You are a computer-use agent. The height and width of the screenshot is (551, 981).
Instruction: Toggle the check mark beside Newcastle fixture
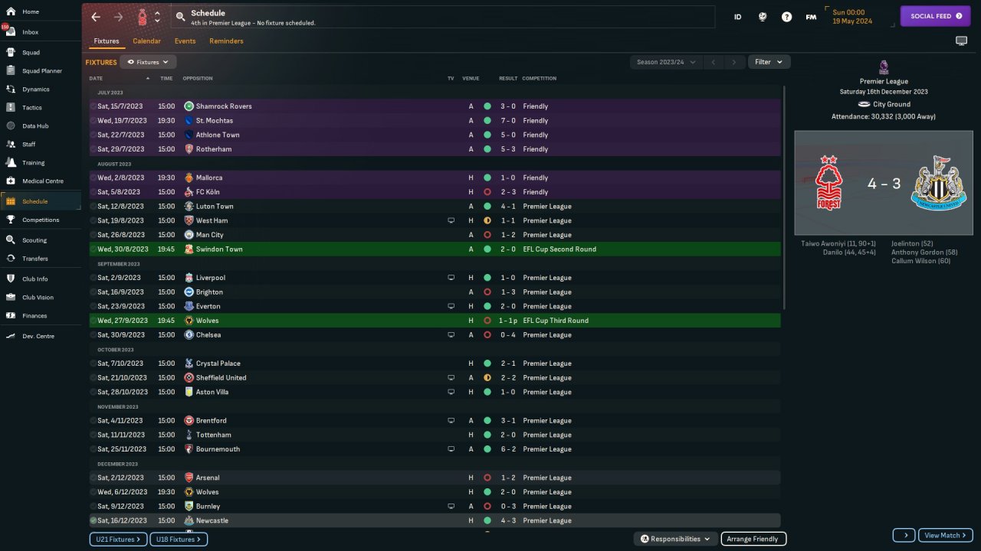(x=94, y=520)
